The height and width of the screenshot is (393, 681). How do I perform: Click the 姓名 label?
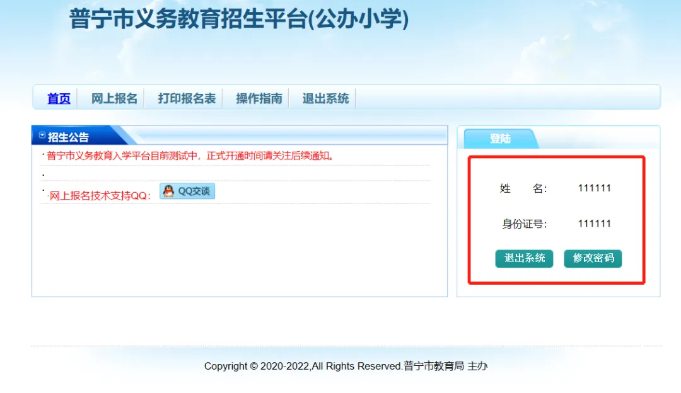point(523,188)
